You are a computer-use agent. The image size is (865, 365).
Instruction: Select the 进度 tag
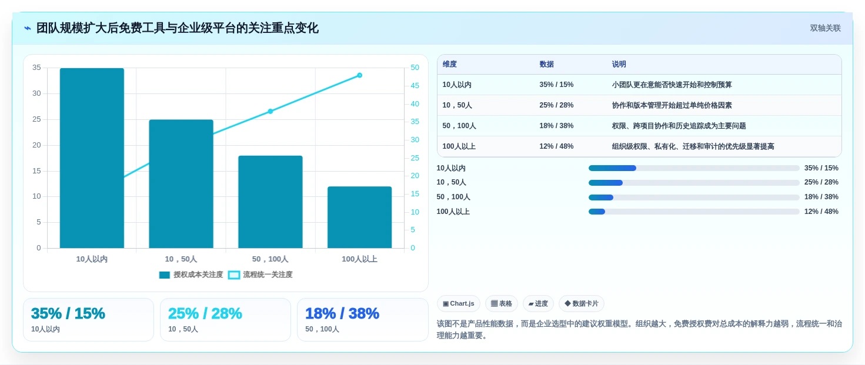point(538,304)
